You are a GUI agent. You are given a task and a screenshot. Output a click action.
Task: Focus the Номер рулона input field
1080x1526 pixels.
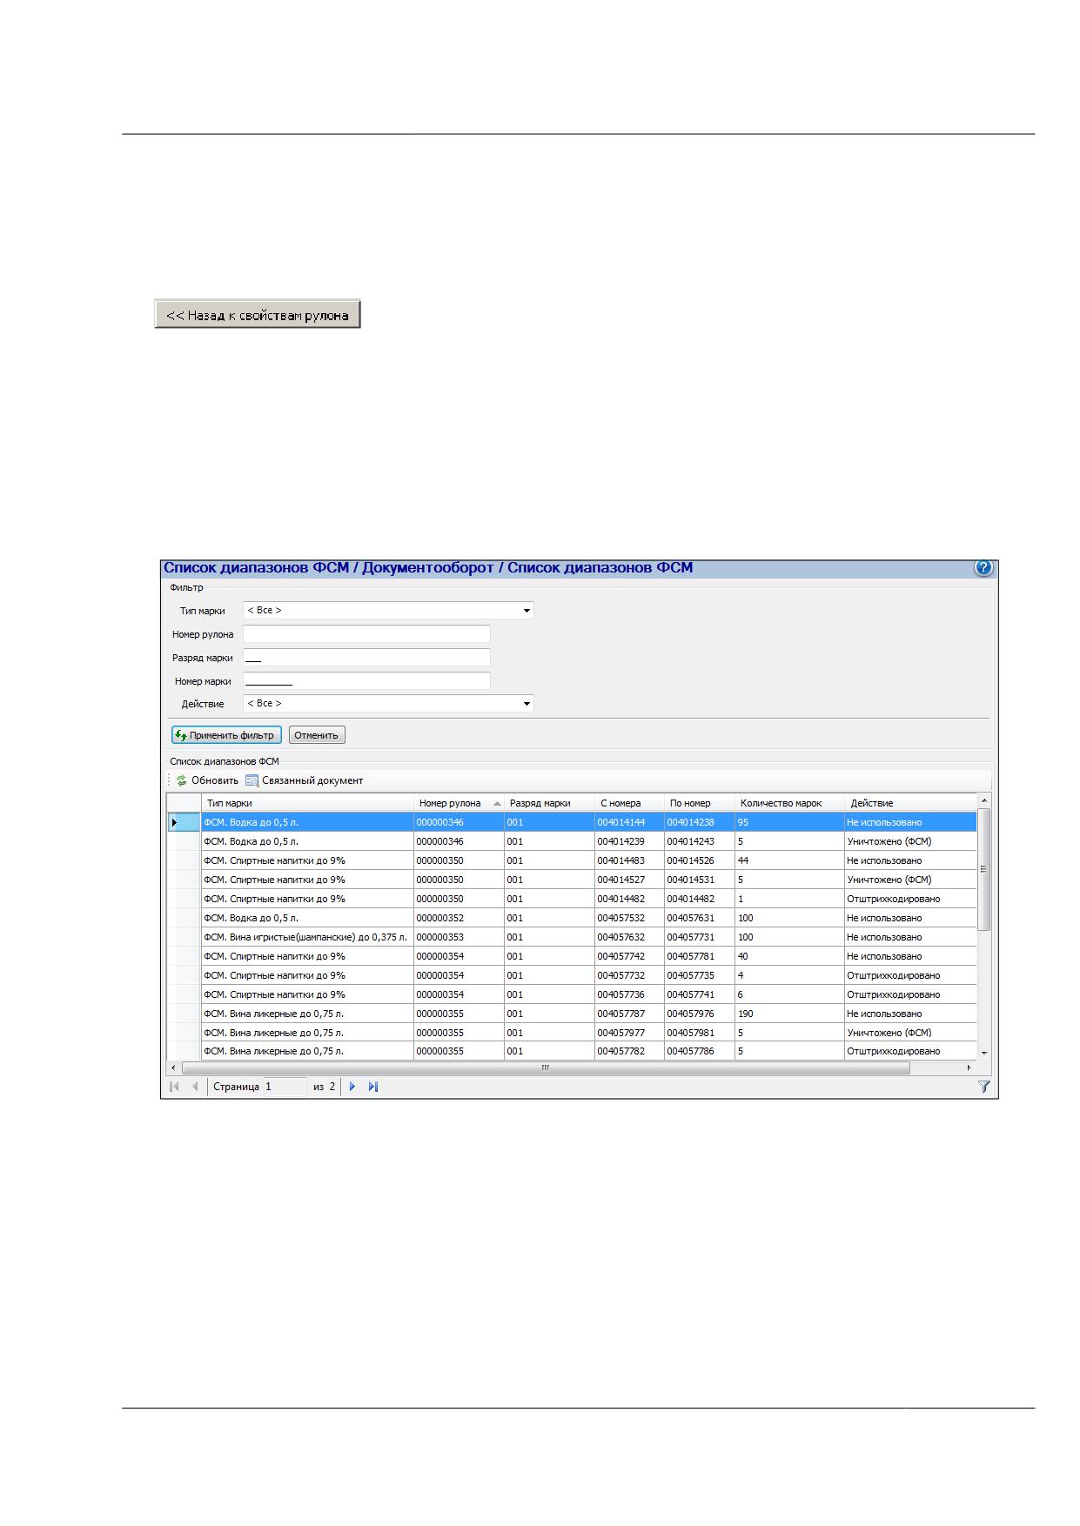(366, 634)
